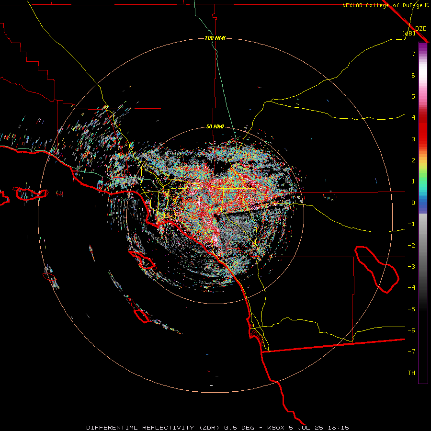Click the color scale value -1
The height and width of the screenshot is (431, 431).
(411, 224)
